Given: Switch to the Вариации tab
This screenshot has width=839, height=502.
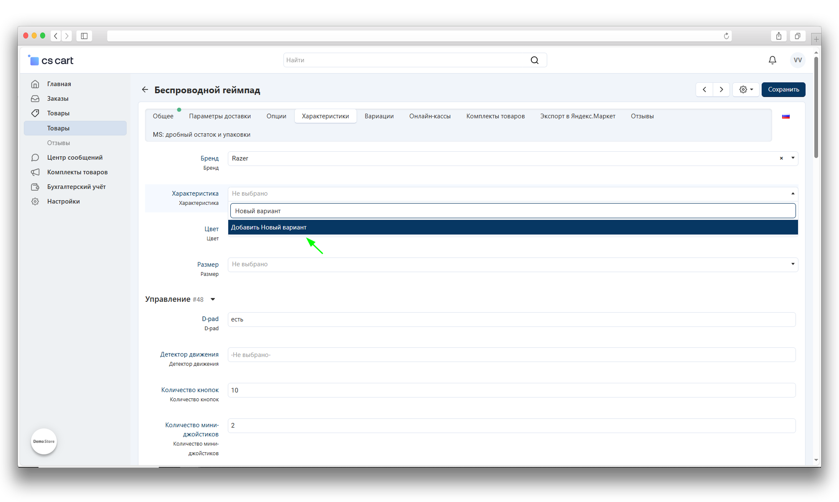Looking at the screenshot, I should coord(379,116).
